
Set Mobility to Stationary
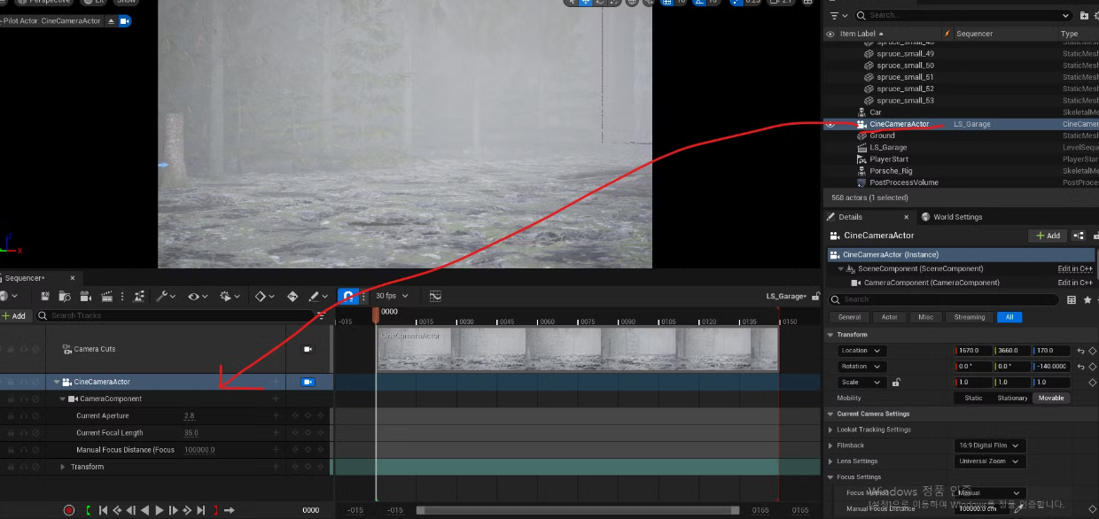pos(1012,398)
